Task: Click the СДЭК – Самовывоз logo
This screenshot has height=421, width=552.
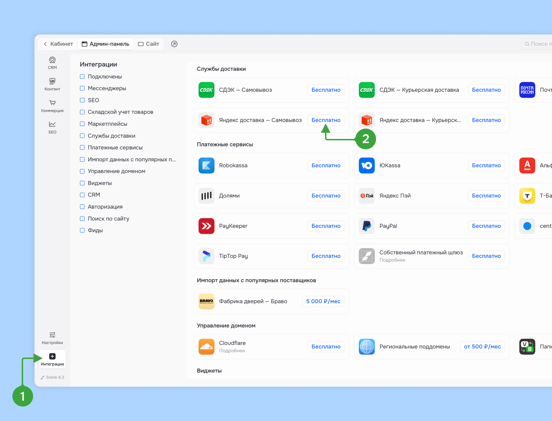Action: (206, 90)
